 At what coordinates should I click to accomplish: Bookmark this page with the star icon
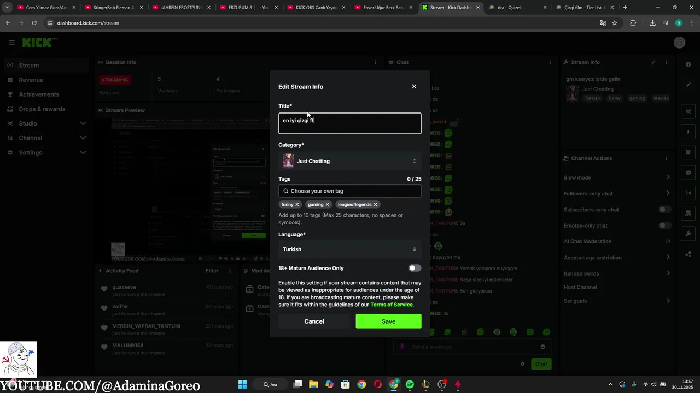click(615, 23)
